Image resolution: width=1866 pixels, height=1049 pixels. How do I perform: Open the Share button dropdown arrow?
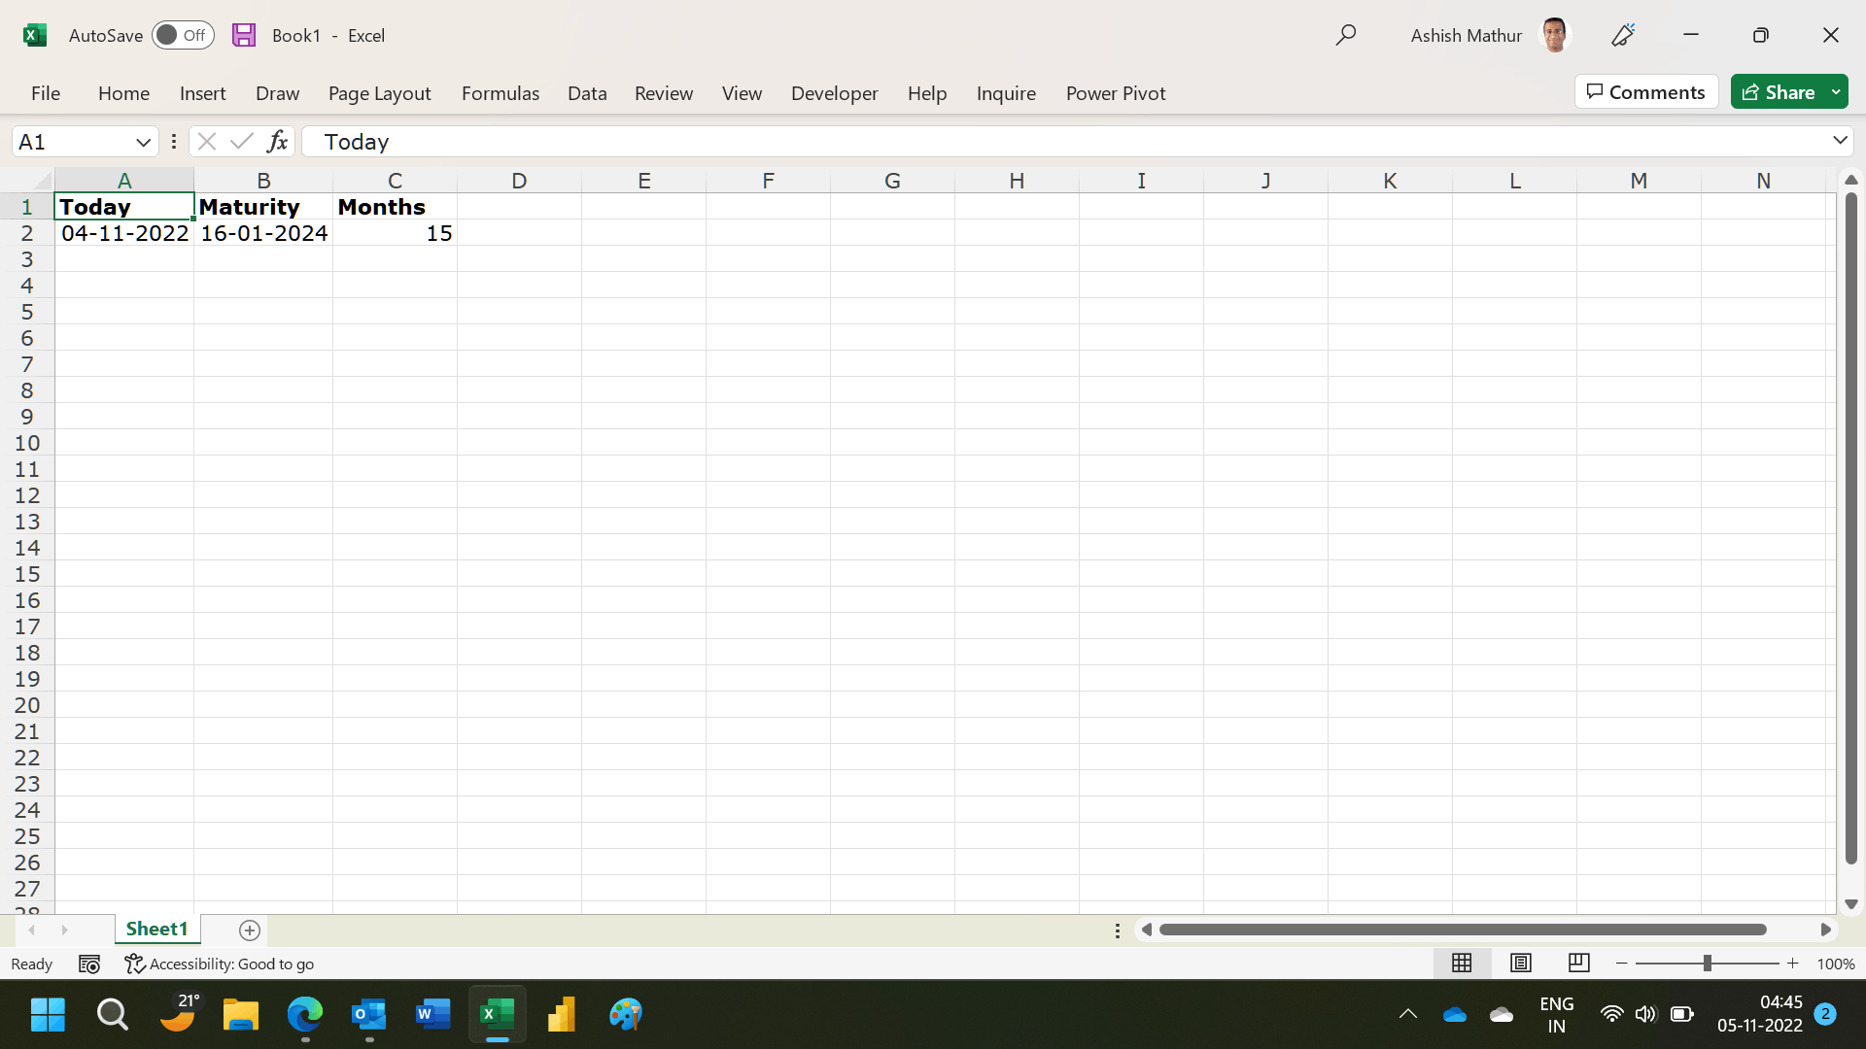click(1836, 92)
